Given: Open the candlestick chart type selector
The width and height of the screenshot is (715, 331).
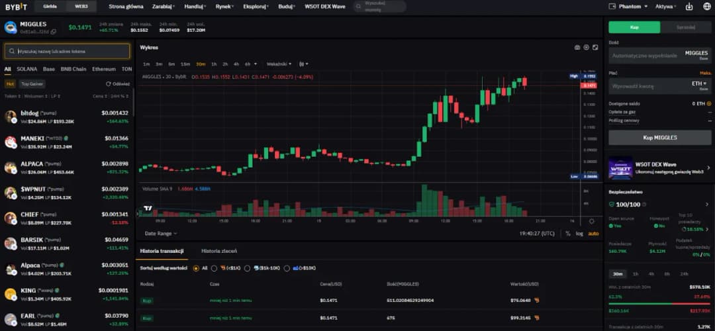Looking at the screenshot, I should pos(303,64).
